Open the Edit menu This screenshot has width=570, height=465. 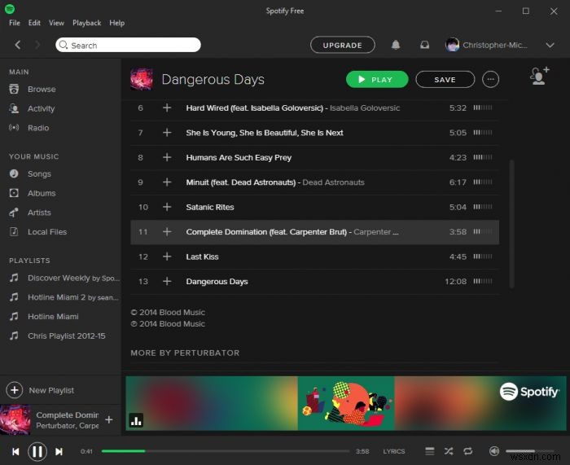click(34, 23)
